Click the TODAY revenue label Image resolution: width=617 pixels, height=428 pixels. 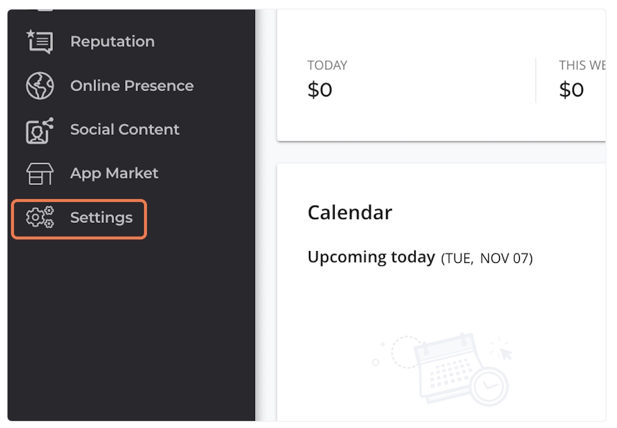pos(327,65)
